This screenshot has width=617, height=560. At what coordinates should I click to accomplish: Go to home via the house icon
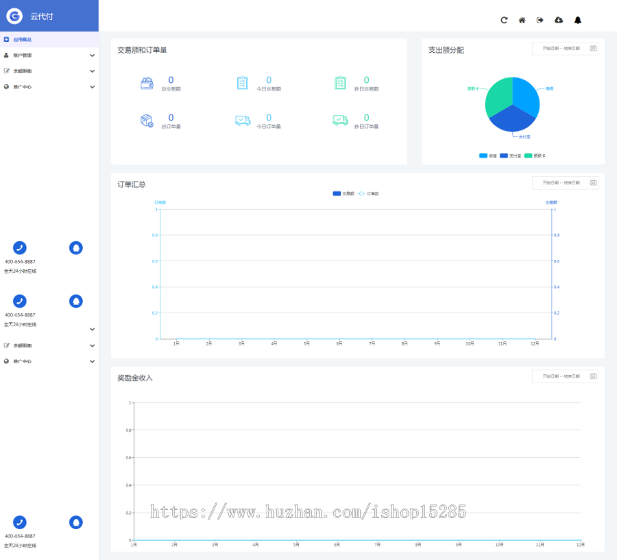[522, 20]
